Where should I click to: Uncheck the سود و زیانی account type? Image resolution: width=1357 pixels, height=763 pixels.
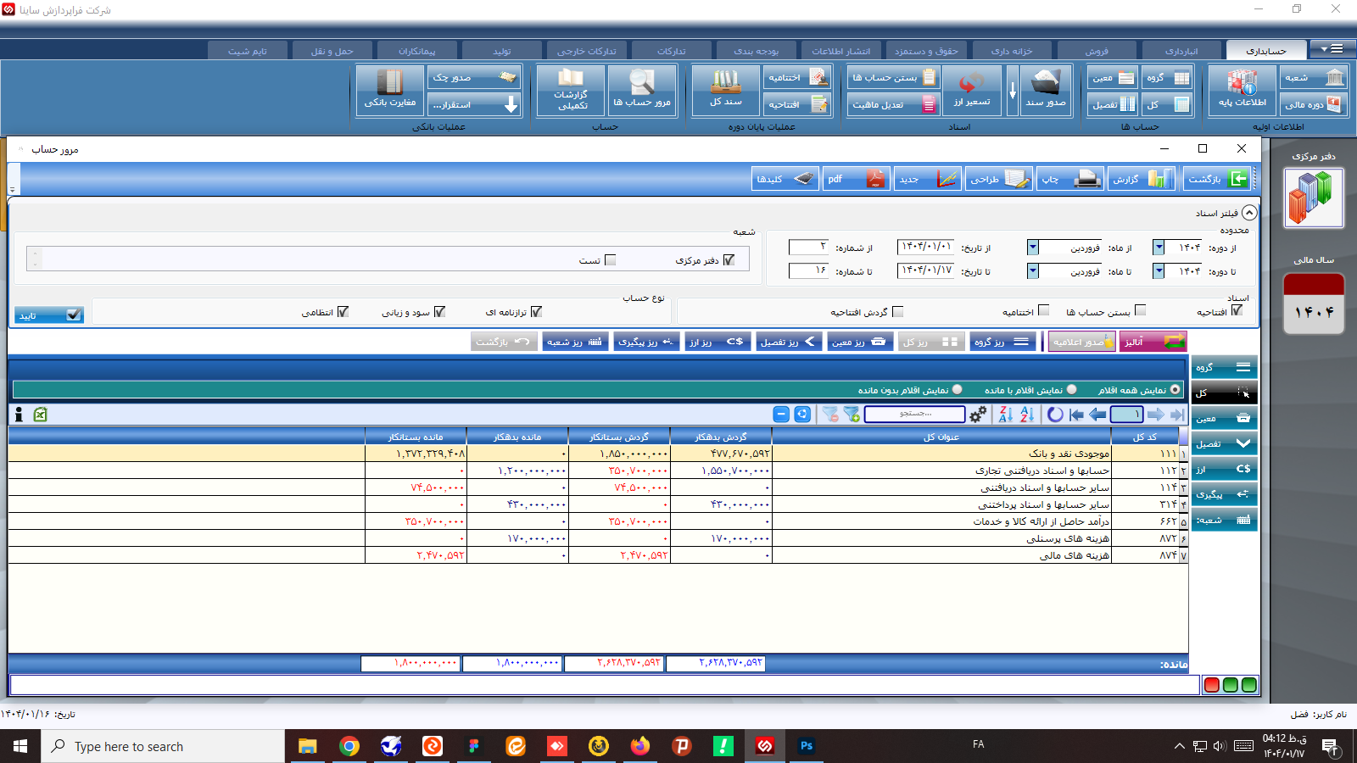pos(439,311)
